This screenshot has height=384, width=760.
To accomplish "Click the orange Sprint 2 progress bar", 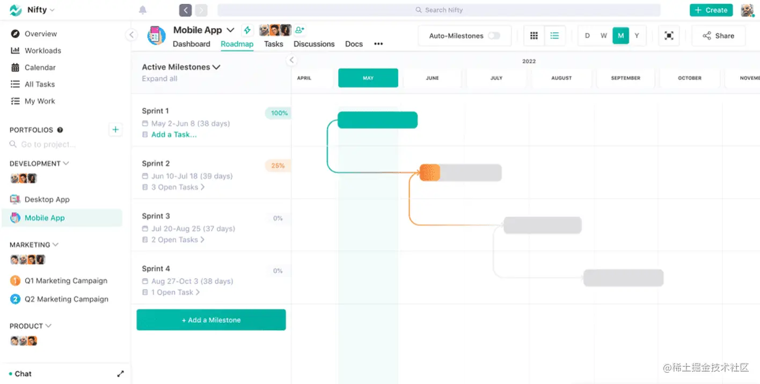I will pyautogui.click(x=430, y=173).
